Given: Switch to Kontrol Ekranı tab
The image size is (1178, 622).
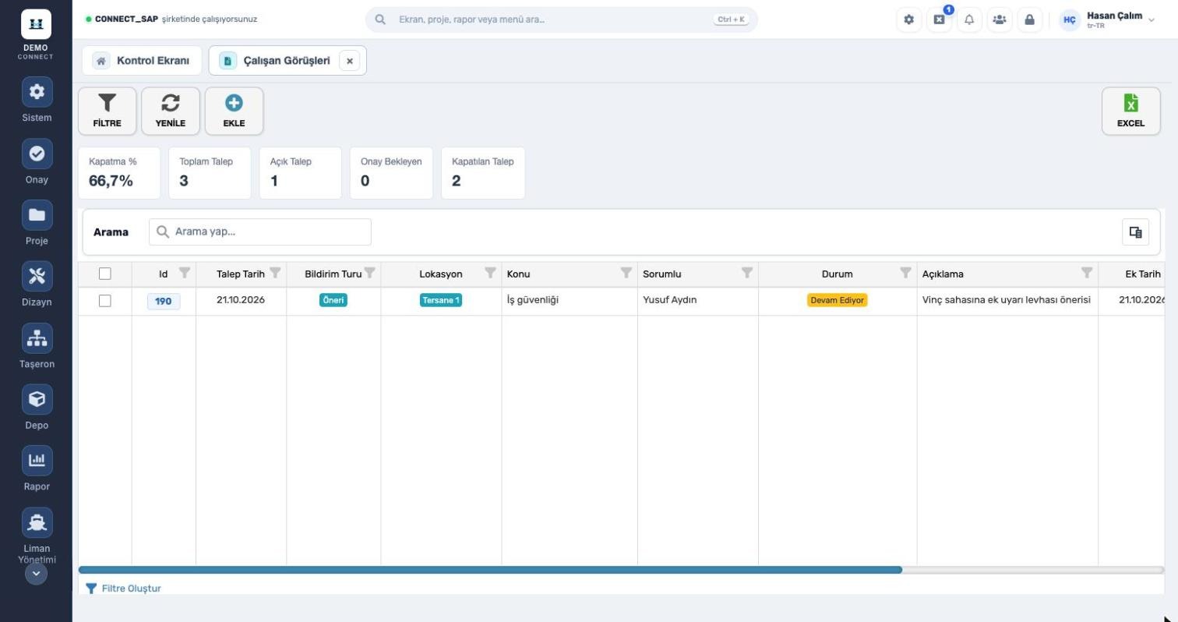Looking at the screenshot, I should [x=142, y=61].
